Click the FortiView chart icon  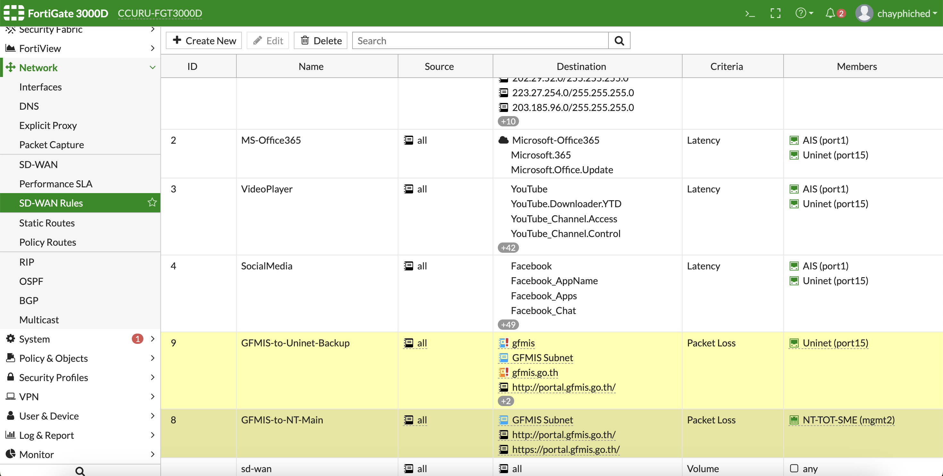click(x=11, y=48)
